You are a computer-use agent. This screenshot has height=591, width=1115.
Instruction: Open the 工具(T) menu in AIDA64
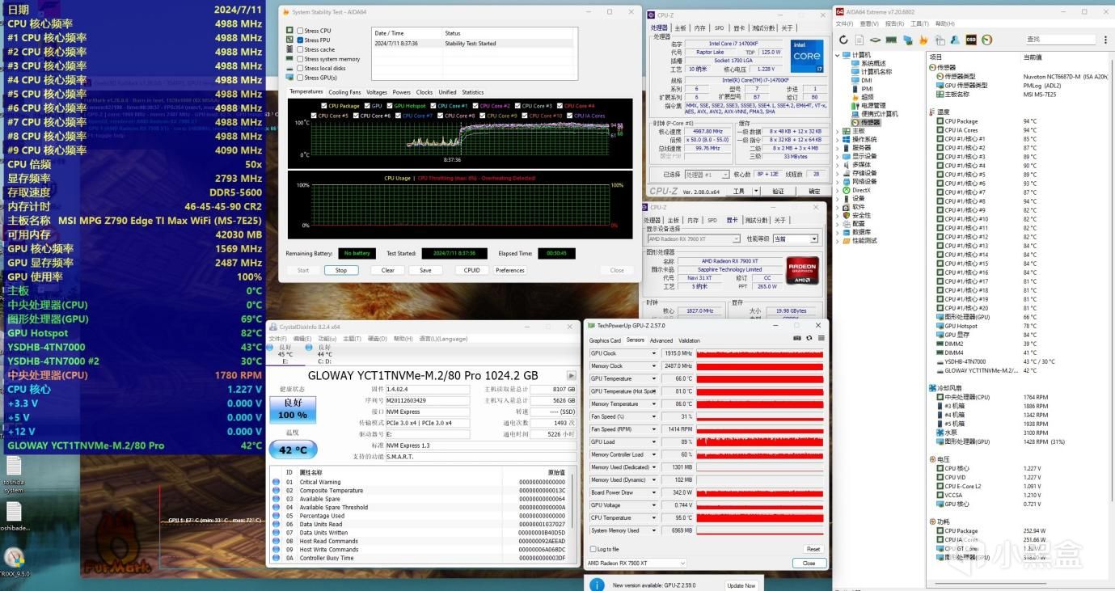(919, 23)
